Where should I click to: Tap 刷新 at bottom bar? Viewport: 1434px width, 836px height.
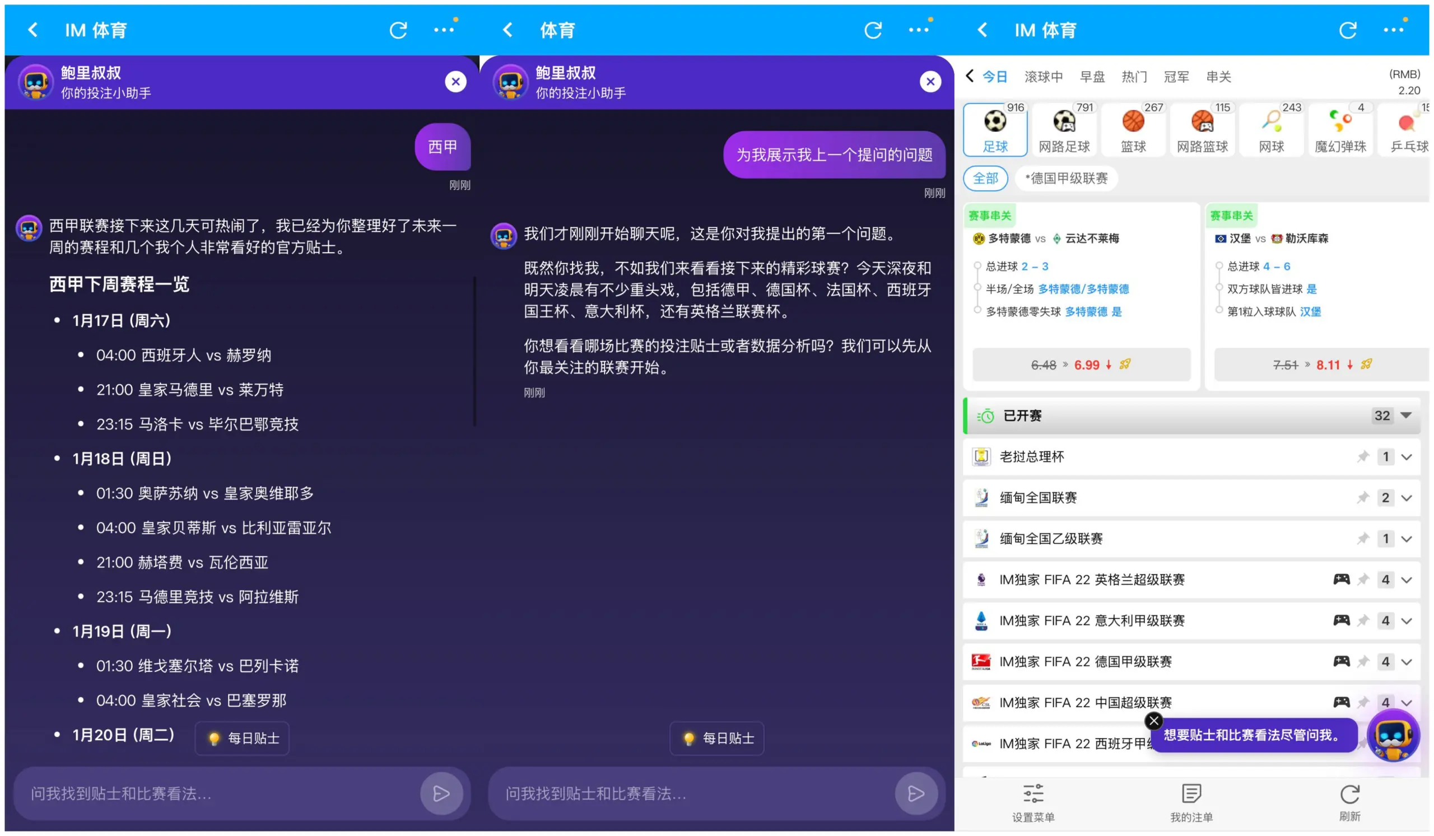coord(1350,803)
